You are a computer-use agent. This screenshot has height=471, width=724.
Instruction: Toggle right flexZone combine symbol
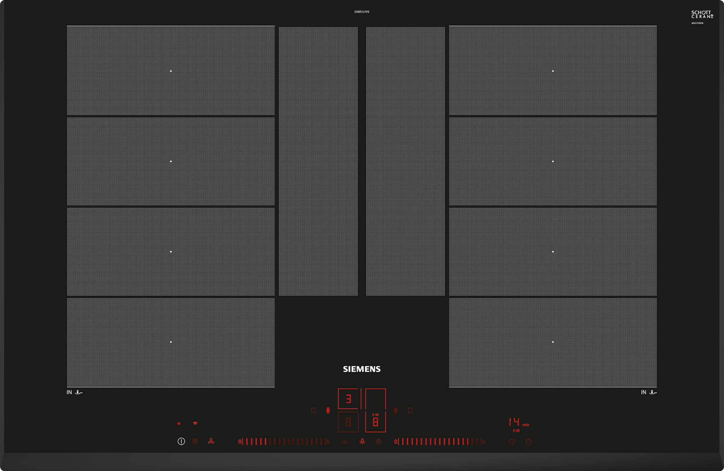(395, 410)
